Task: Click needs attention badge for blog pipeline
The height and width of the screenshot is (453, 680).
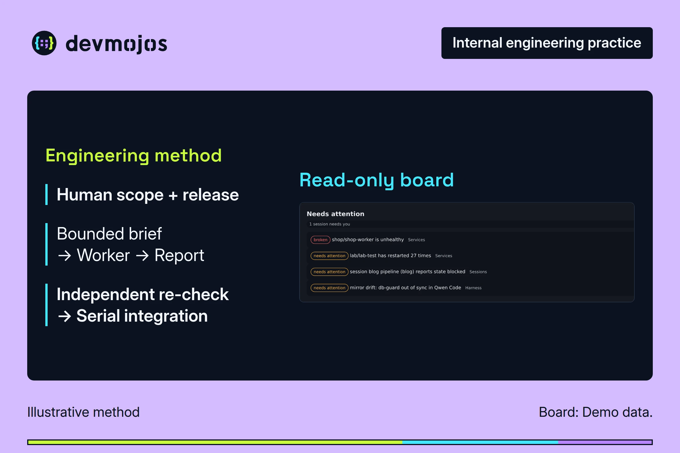Action: click(329, 272)
